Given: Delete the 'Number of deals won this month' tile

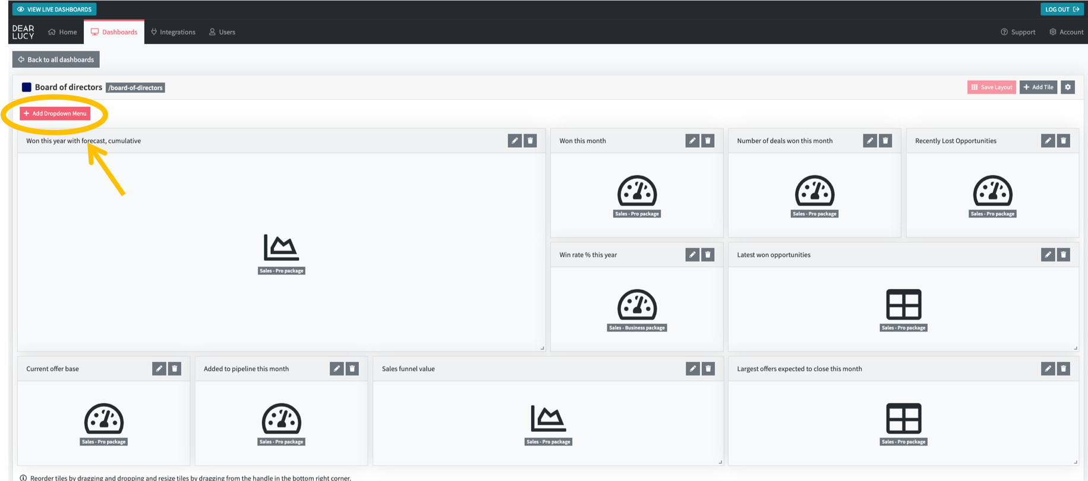Looking at the screenshot, I should click(x=885, y=141).
